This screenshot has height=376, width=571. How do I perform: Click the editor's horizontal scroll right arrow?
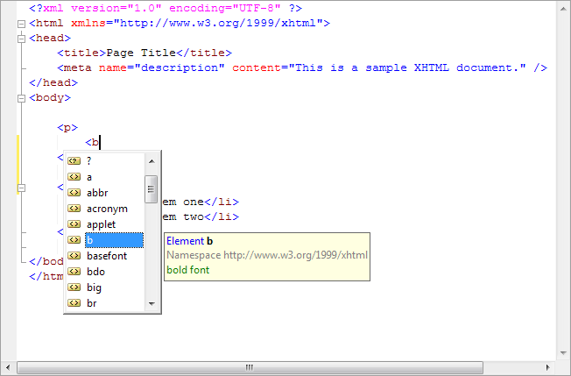coord(547,367)
